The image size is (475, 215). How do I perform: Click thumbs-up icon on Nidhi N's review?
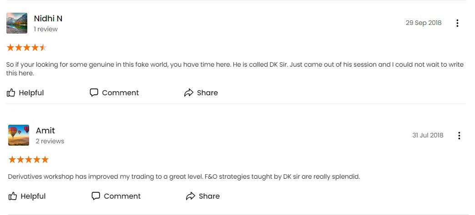[x=11, y=93]
